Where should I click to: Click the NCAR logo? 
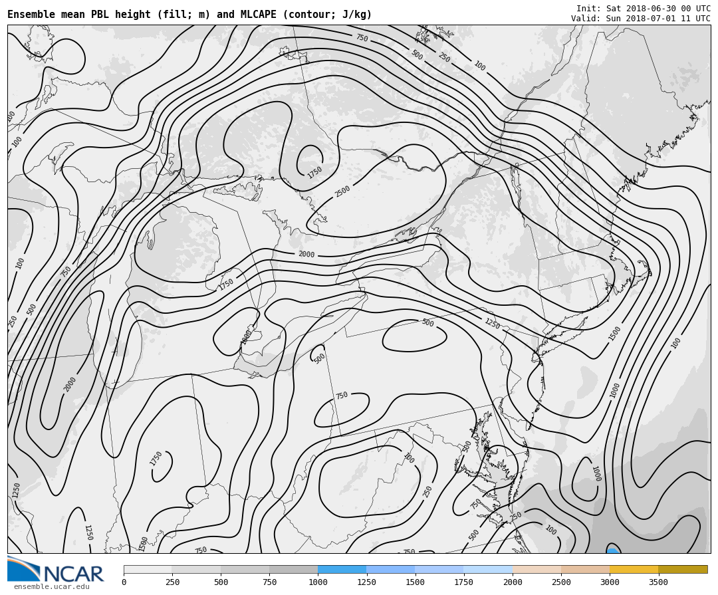click(x=55, y=569)
